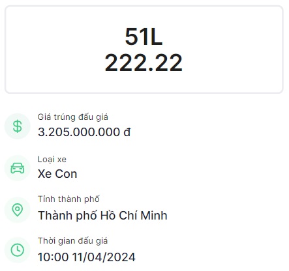Screen dimensions: 289x271
Task: Click the 'Giá trúng đấu giá' label
Action: 73,117
